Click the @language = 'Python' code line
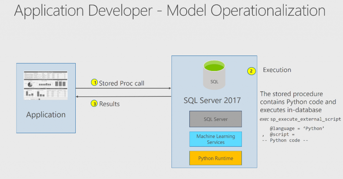This screenshot has height=179, width=343. tap(292, 128)
